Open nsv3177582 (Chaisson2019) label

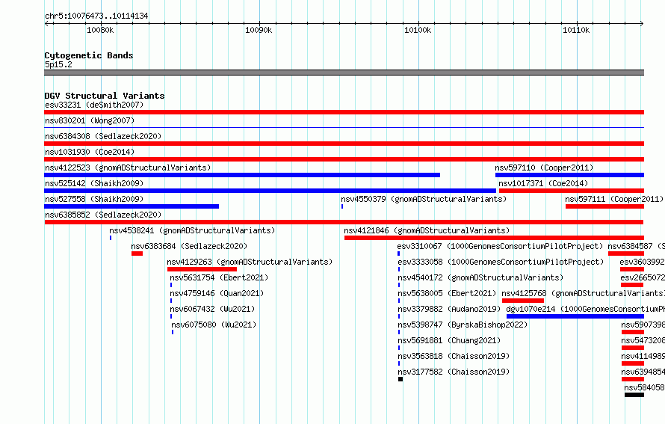454,372
